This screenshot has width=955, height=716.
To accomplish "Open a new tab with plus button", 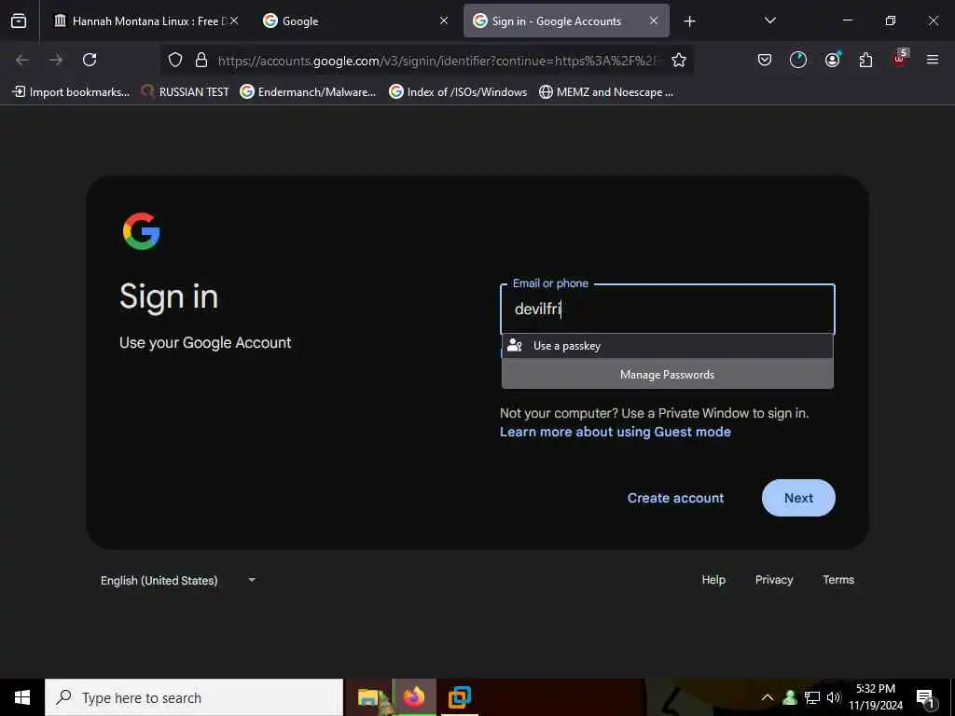I will pos(689,21).
